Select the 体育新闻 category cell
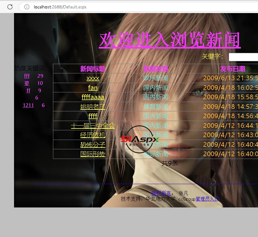 pyautogui.click(x=156, y=107)
